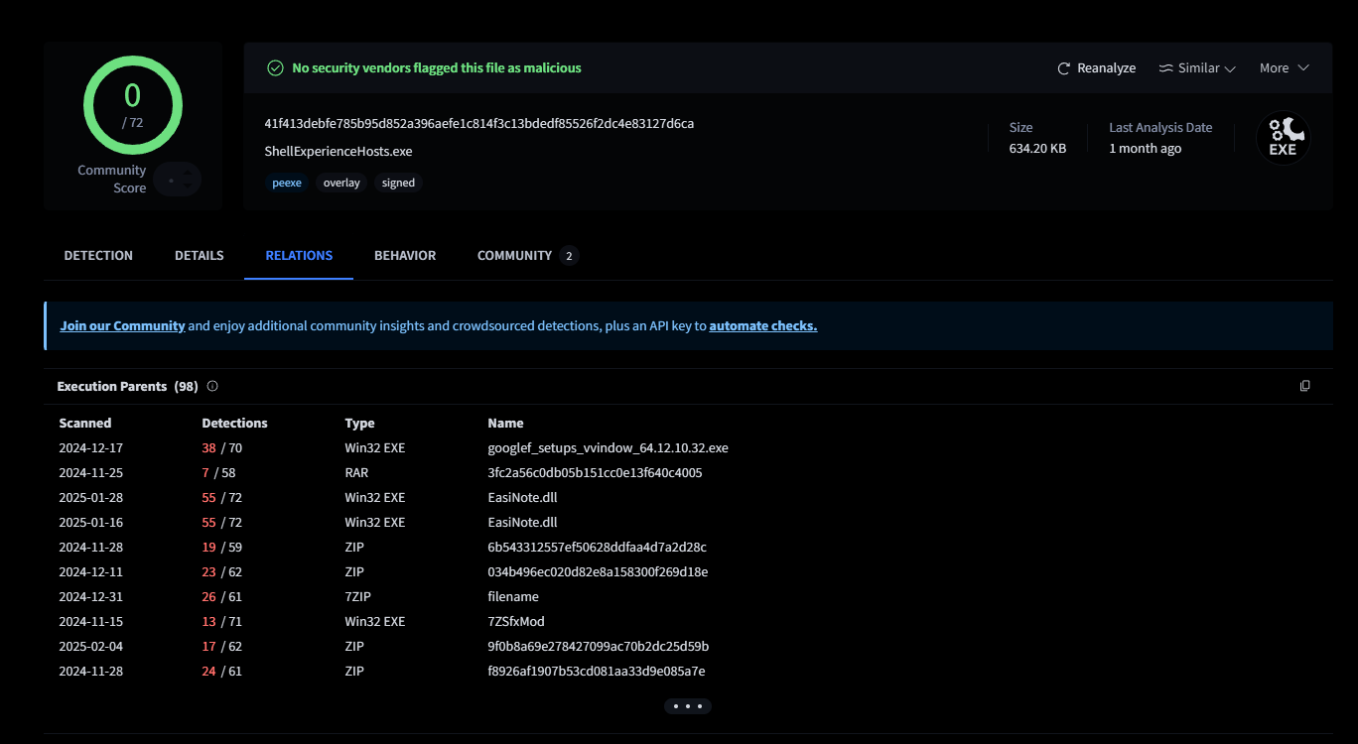The image size is (1358, 744).
Task: Open the 7ZIP entry named filename
Action: point(513,597)
